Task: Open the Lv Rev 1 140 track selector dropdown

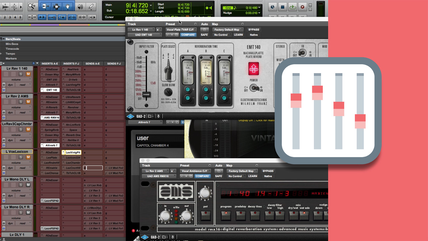Action: pos(141,30)
